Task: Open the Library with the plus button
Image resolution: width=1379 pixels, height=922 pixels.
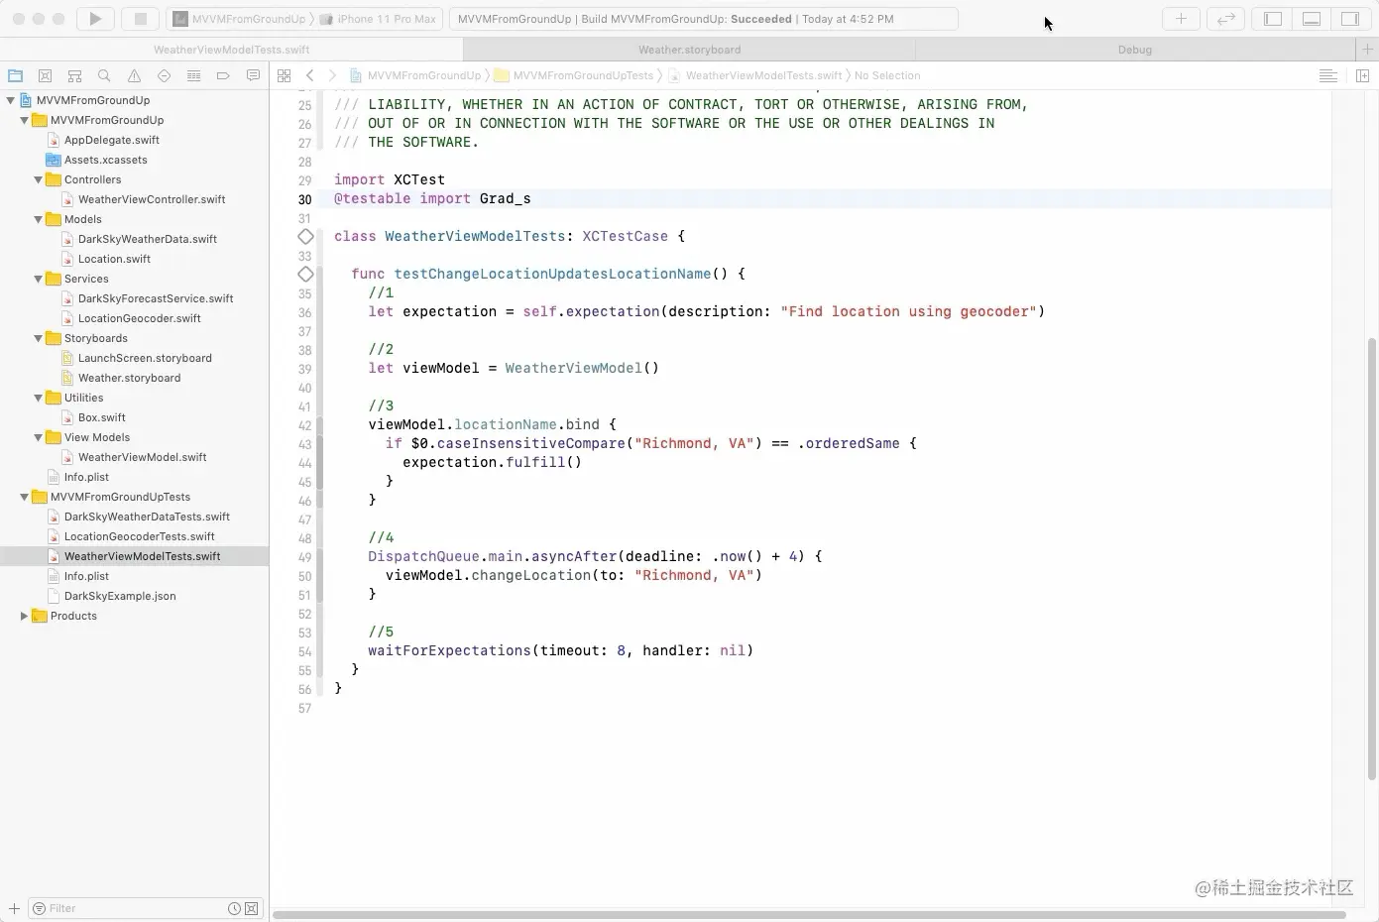Action: (1181, 18)
